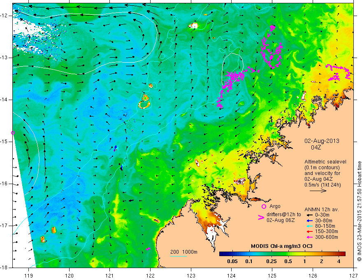Click the '(0.1m contours)' text
This screenshot has height=280, width=362.
(322, 168)
